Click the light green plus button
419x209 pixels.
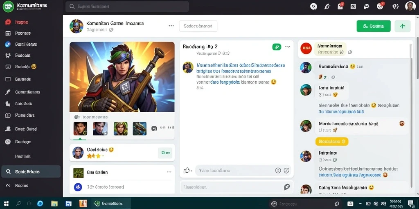pyautogui.click(x=403, y=26)
